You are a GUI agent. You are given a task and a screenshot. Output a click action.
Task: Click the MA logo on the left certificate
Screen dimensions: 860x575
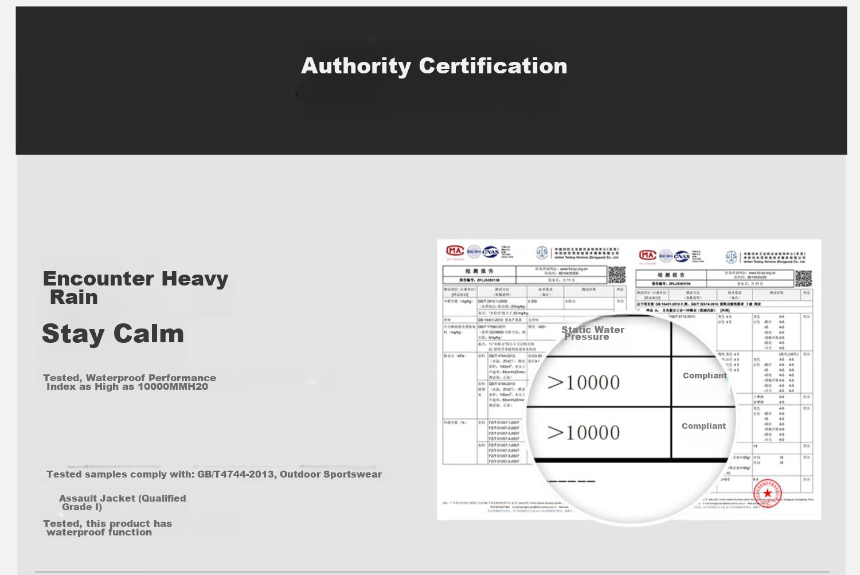[455, 251]
